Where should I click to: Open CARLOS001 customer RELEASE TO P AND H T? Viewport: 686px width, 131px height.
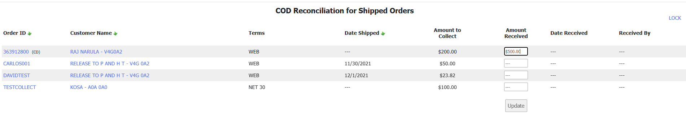pyautogui.click(x=110, y=64)
